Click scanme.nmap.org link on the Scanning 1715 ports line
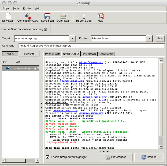The width and height of the screenshot is (167, 166). 72,81
